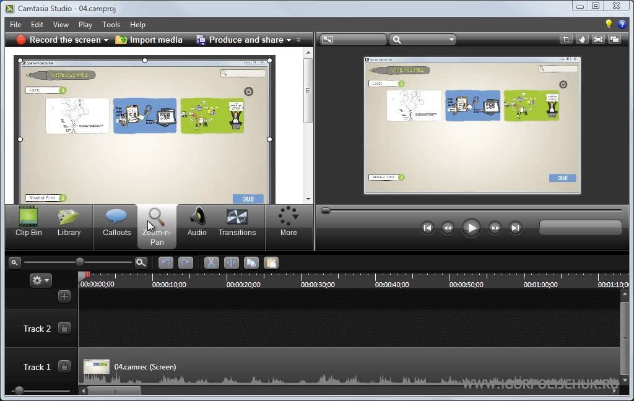Open preview zoom level dropdown
The width and height of the screenshot is (634, 401).
422,40
